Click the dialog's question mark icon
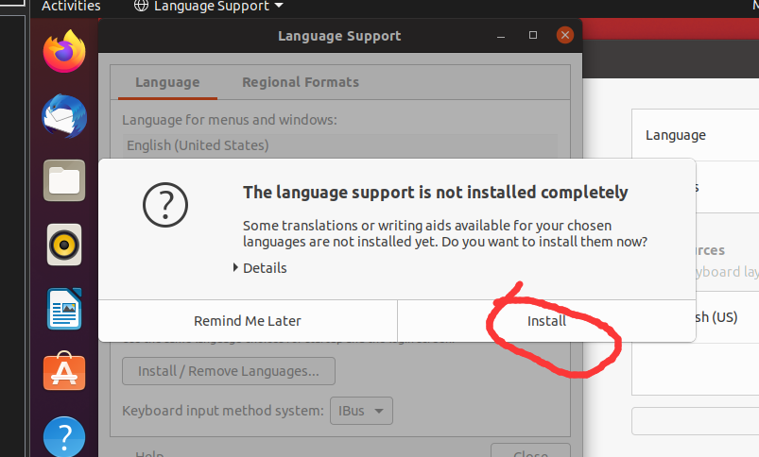 pos(164,203)
